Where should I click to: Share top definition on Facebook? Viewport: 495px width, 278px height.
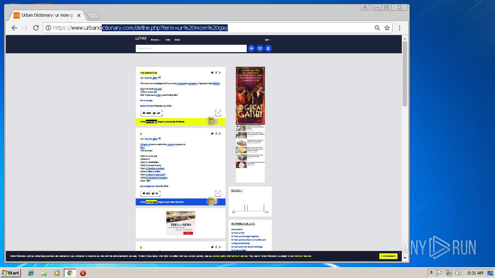coord(216,73)
